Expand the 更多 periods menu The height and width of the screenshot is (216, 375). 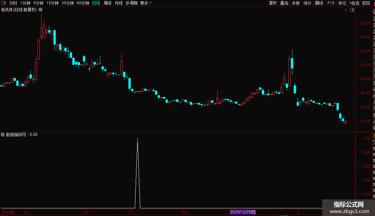(146, 3)
